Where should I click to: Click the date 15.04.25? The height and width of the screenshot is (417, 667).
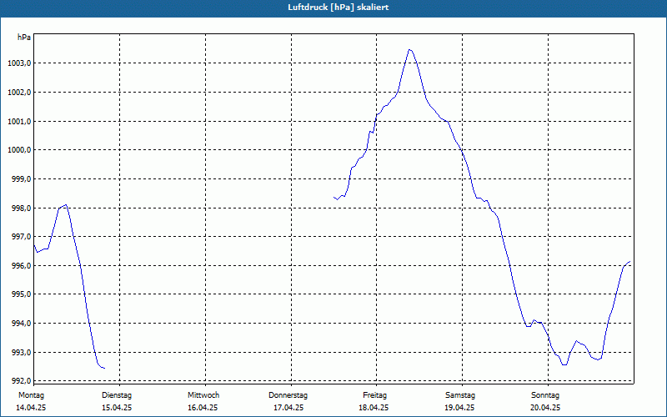pyautogui.click(x=117, y=408)
